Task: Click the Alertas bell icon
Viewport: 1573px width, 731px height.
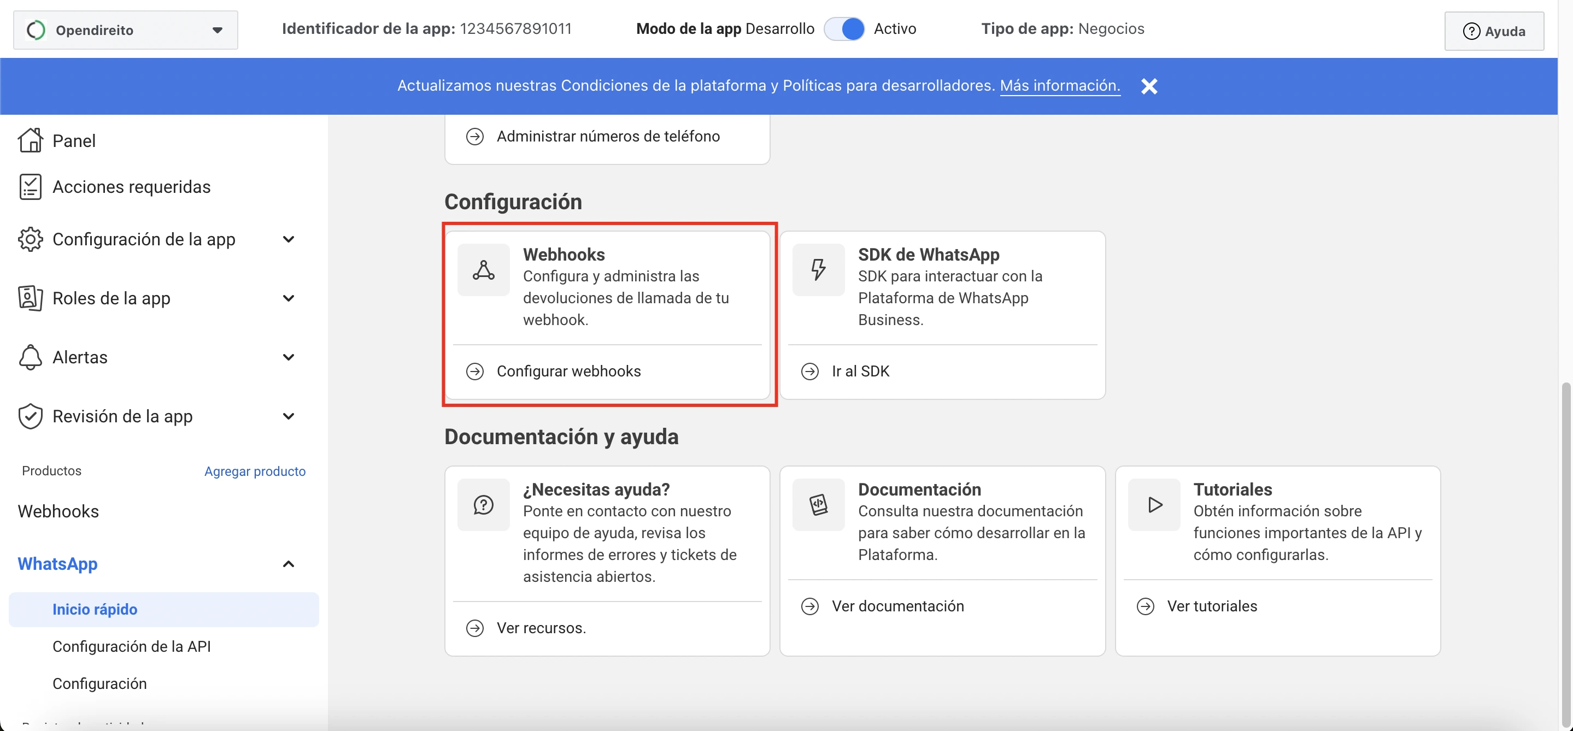Action: (30, 357)
